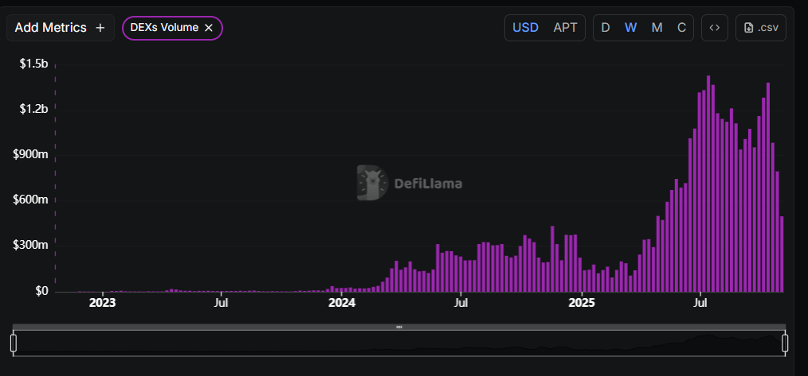Switch currency denomination to USD
The height and width of the screenshot is (376, 808).
click(525, 28)
